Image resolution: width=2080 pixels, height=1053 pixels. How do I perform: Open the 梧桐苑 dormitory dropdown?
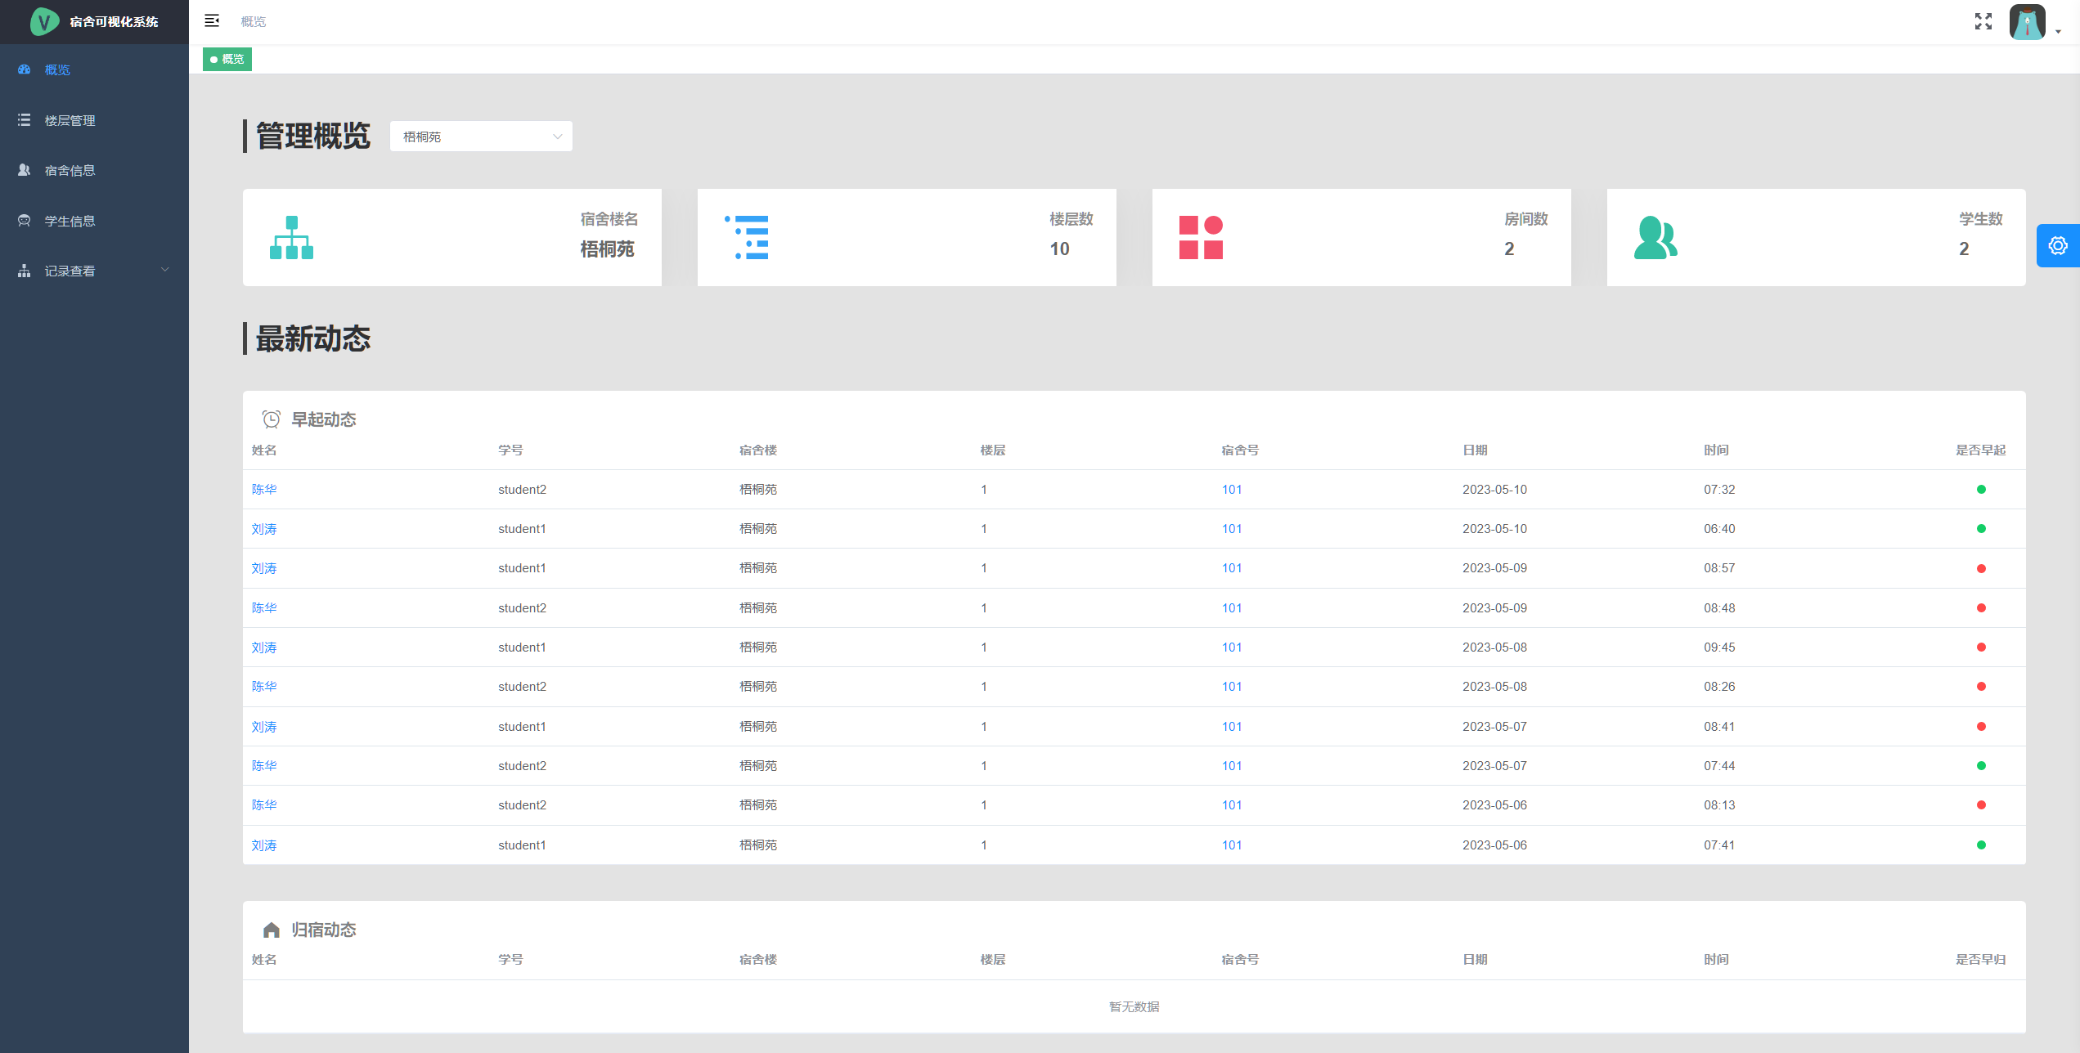coord(481,137)
